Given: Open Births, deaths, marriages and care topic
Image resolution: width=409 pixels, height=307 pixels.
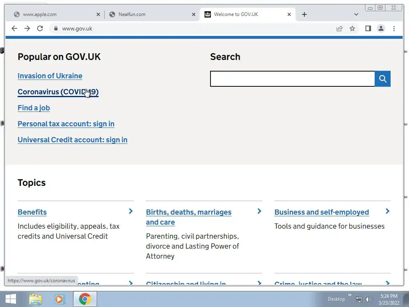Looking at the screenshot, I should pos(189,217).
